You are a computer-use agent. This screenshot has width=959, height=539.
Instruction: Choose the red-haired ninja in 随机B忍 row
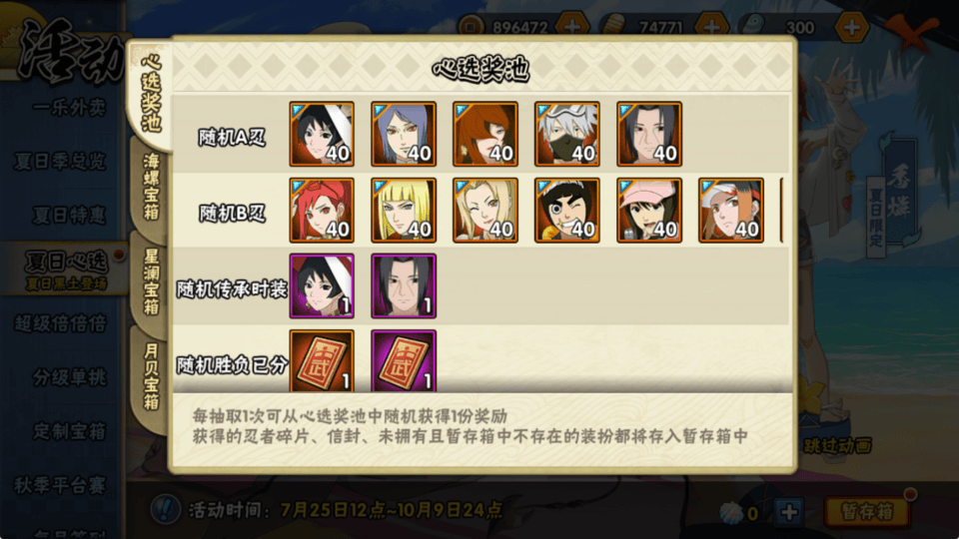pos(322,211)
